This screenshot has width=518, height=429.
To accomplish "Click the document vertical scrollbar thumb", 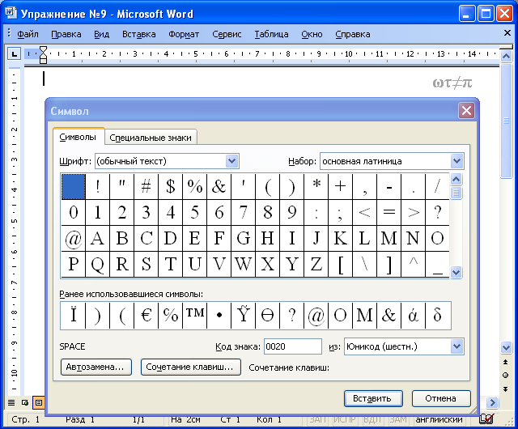I will coord(506,121).
